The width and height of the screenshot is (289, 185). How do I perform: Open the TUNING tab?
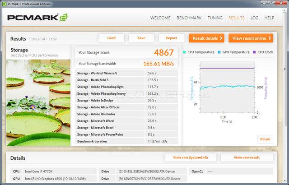[x=215, y=18]
